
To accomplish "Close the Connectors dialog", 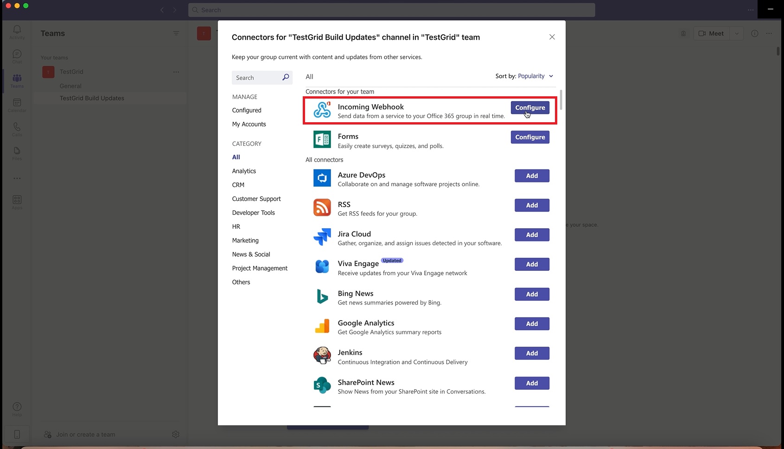I will (552, 37).
